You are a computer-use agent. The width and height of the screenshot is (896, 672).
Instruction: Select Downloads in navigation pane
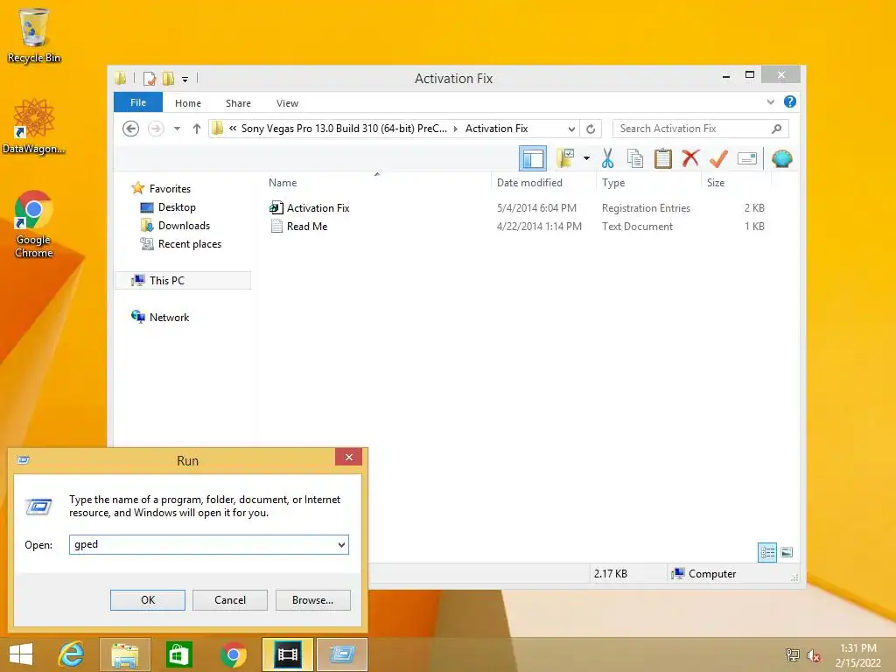(184, 226)
